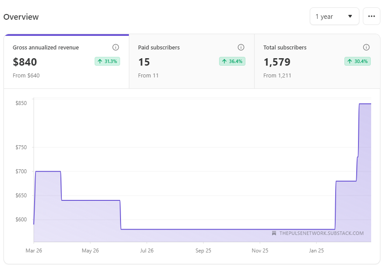Click the green 36.4% increase badge
Screen dimensions: 383x266
(x=232, y=61)
